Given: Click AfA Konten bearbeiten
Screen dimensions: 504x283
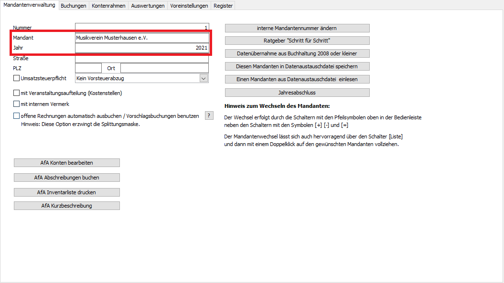Looking at the screenshot, I should point(66,163).
